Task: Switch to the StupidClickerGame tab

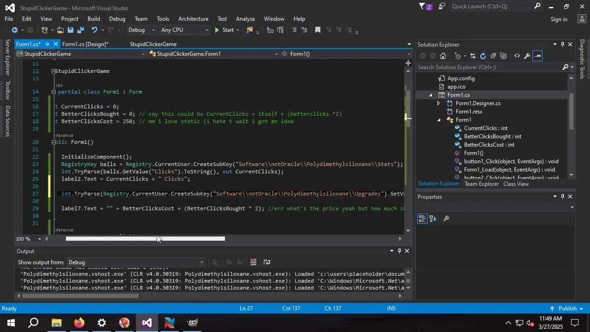Action: point(153,44)
